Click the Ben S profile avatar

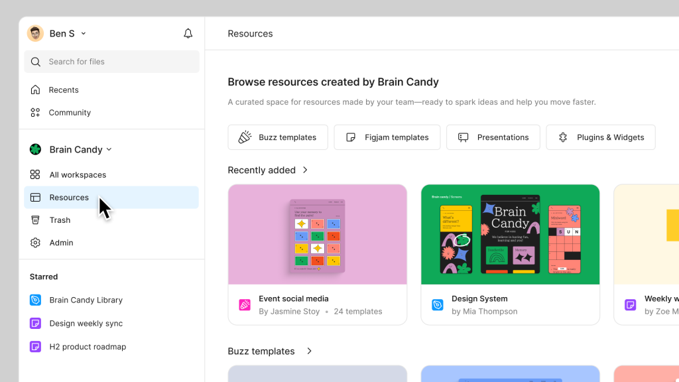coord(35,33)
